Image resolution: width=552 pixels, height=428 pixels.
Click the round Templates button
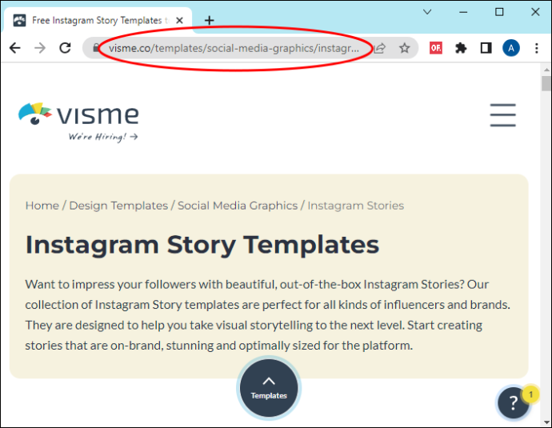pos(269,388)
